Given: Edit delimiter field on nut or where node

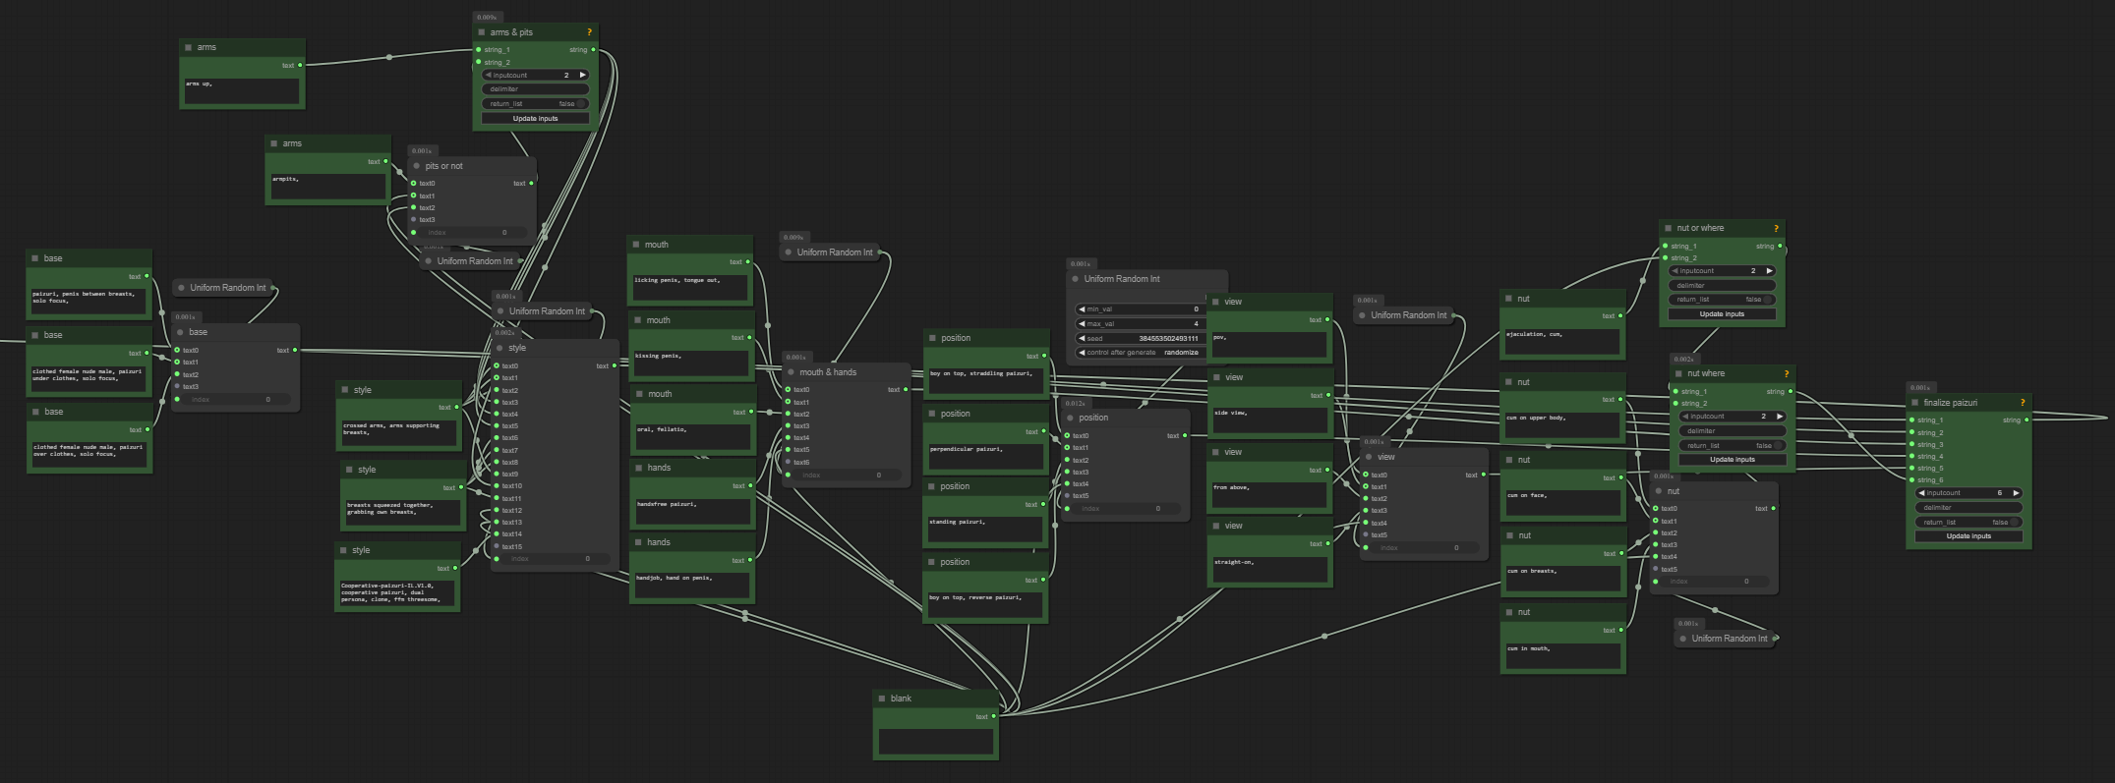Looking at the screenshot, I should tap(1723, 286).
